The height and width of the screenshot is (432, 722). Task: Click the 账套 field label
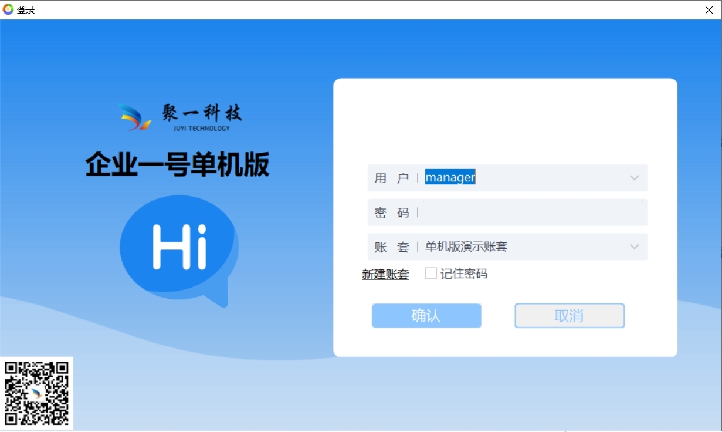(x=391, y=247)
